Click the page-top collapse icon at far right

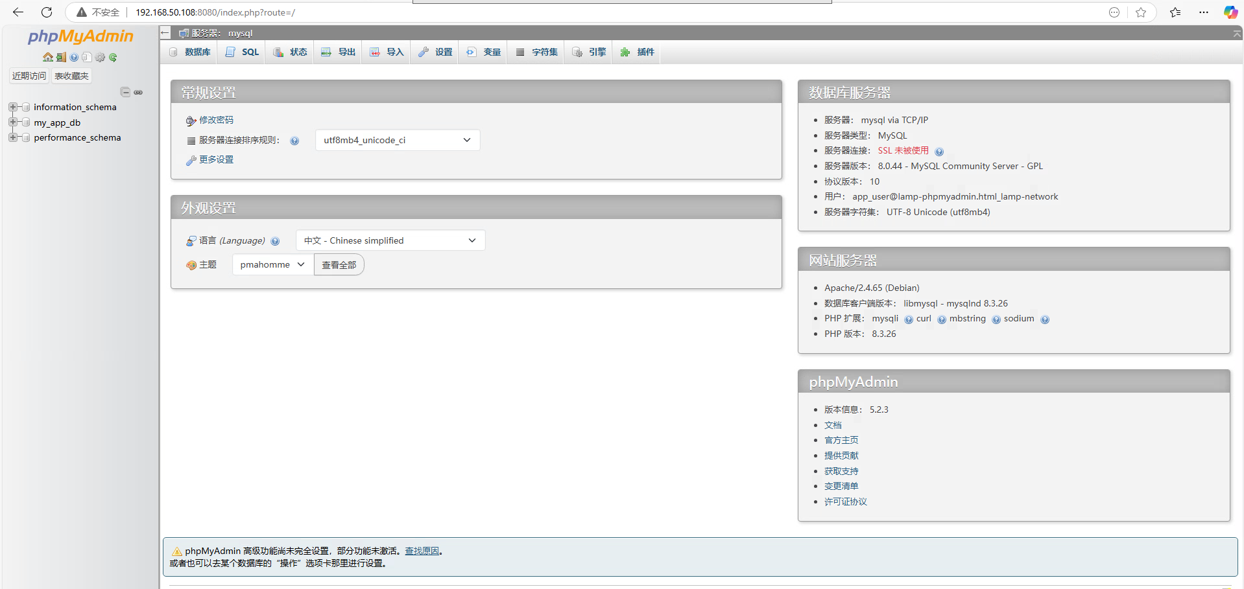1237,34
